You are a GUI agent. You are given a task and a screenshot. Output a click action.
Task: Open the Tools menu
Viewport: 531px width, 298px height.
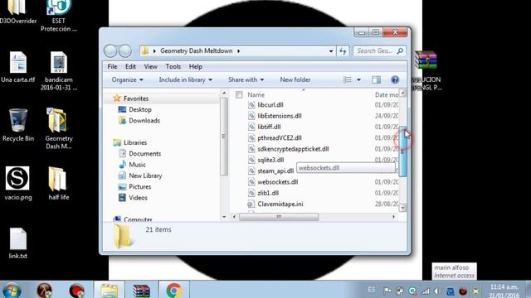pos(173,66)
